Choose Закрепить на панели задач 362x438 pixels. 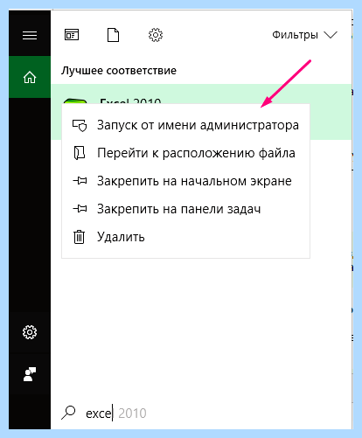[x=185, y=209]
